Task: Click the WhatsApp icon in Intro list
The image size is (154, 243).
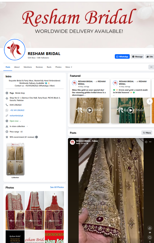Action: [x=7, y=110]
